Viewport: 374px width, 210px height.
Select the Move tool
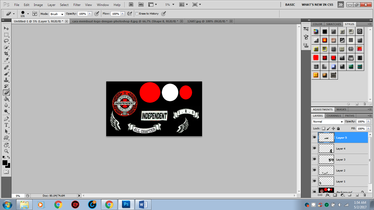[x=6, y=28]
